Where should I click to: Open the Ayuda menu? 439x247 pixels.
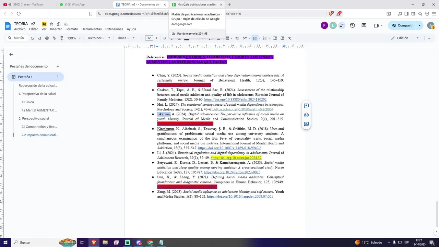point(131,29)
